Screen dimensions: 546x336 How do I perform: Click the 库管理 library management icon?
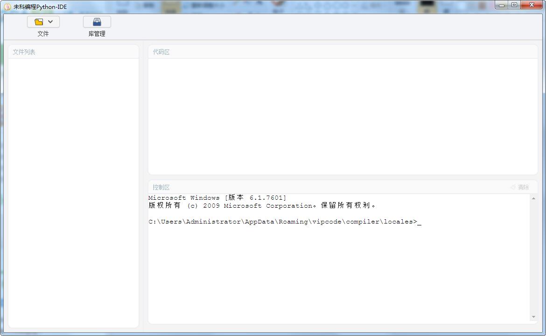point(97,21)
